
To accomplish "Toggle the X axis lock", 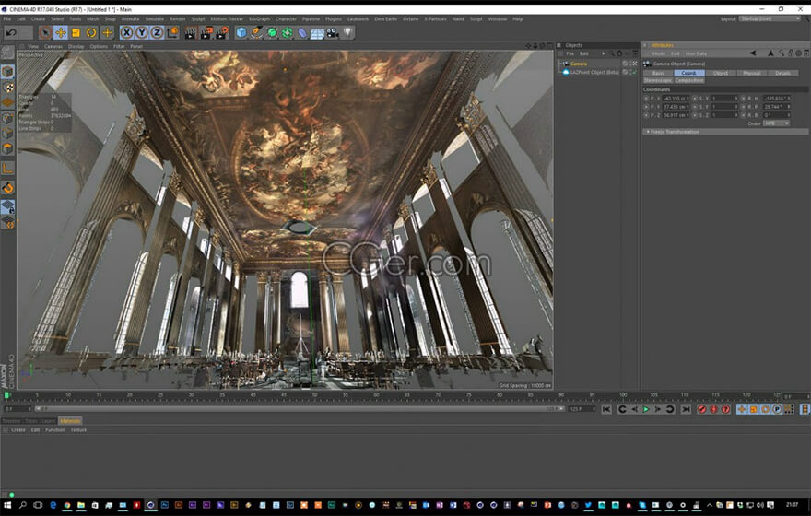I will pyautogui.click(x=126, y=32).
